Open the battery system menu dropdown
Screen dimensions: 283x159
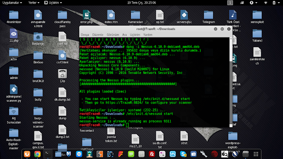coord(276,3)
